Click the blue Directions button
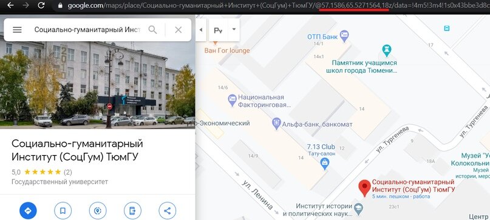 28,211
